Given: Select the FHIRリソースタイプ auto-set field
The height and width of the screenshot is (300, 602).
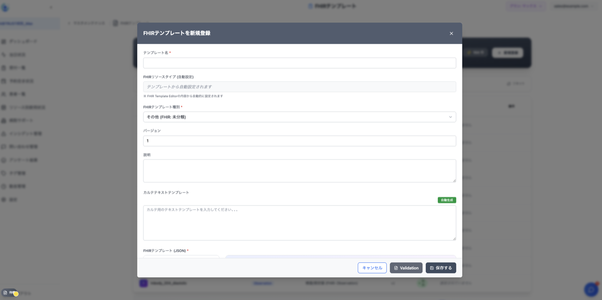Looking at the screenshot, I should click(x=299, y=87).
